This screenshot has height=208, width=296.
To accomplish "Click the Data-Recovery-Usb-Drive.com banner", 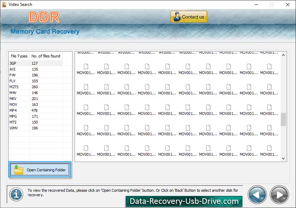I will point(184,201).
